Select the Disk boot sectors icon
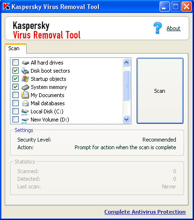Viewport: 194px width, 220px height. point(25,71)
